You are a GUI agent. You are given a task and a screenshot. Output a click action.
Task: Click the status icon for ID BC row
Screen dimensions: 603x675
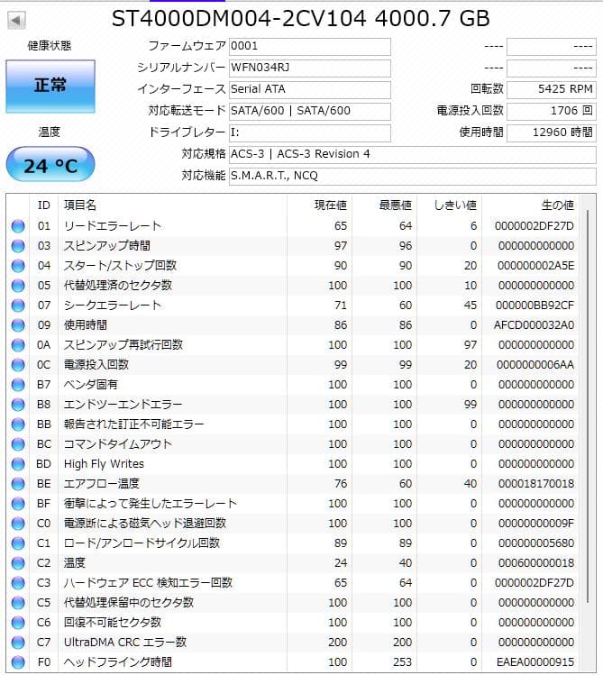click(18, 443)
